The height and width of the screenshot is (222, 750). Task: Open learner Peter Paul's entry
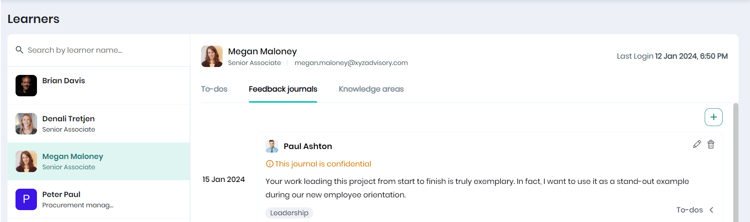pyautogui.click(x=61, y=195)
